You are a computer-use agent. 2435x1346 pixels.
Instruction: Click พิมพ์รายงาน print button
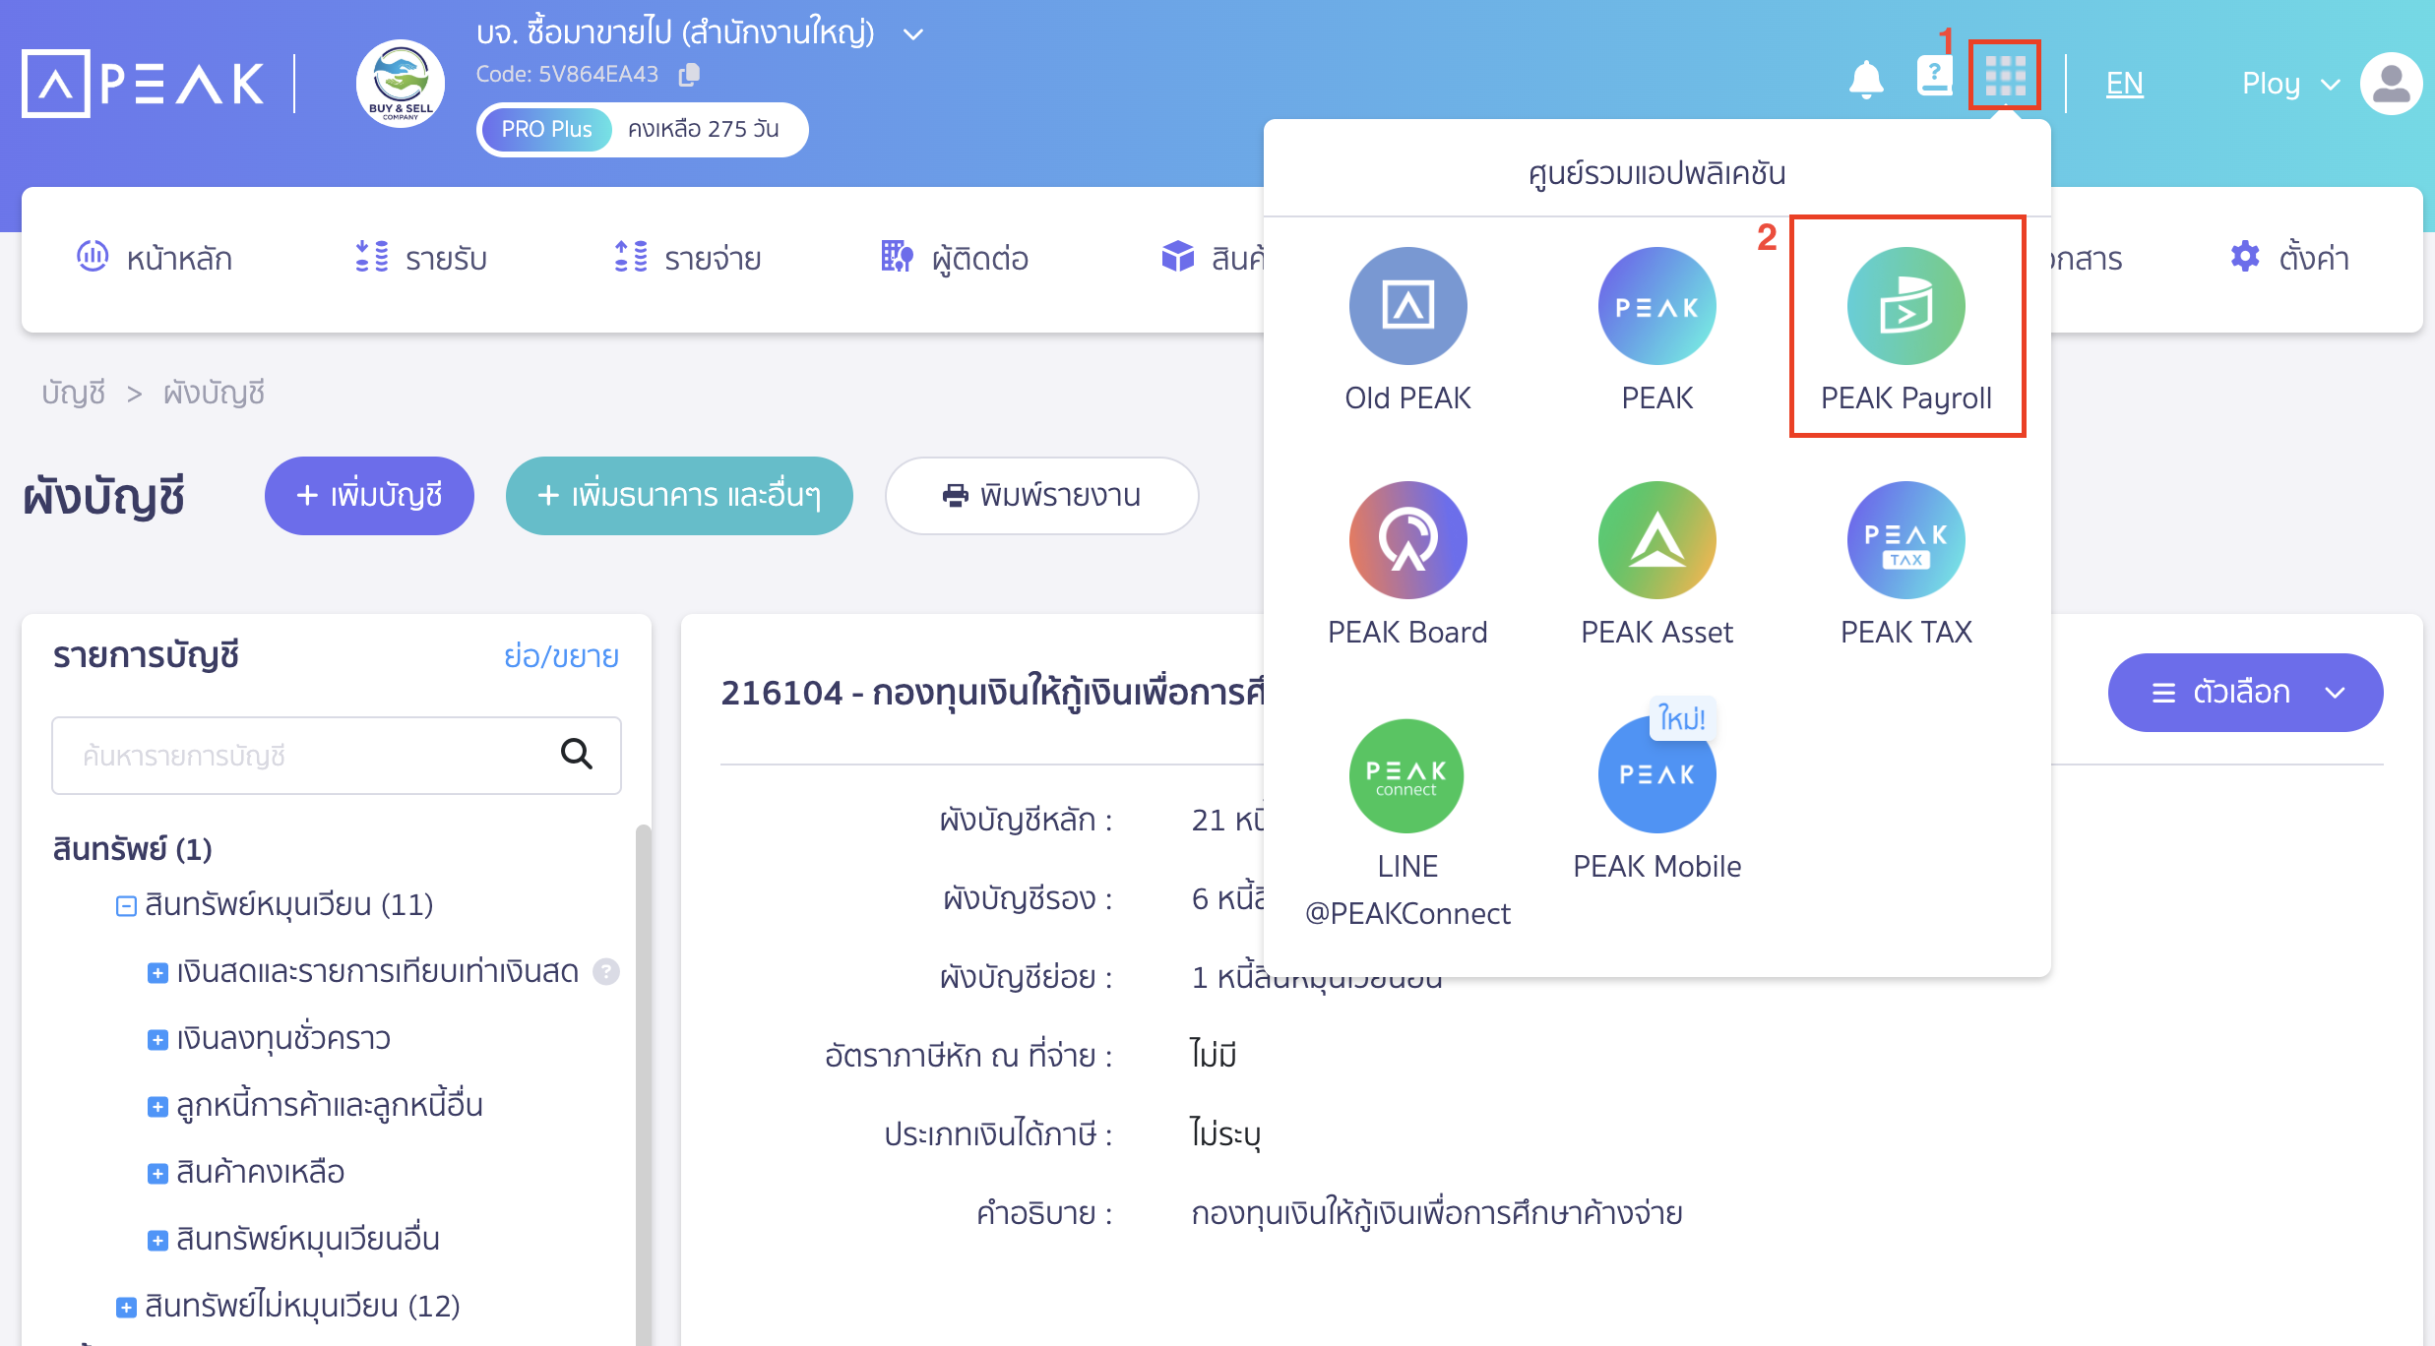[1041, 495]
